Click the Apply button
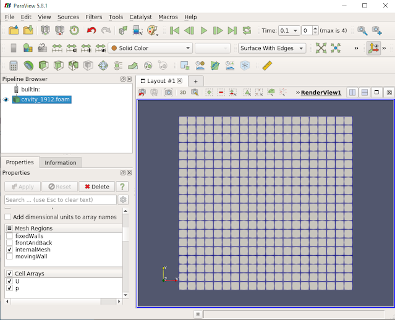The image size is (395, 320). pyautogui.click(x=22, y=187)
